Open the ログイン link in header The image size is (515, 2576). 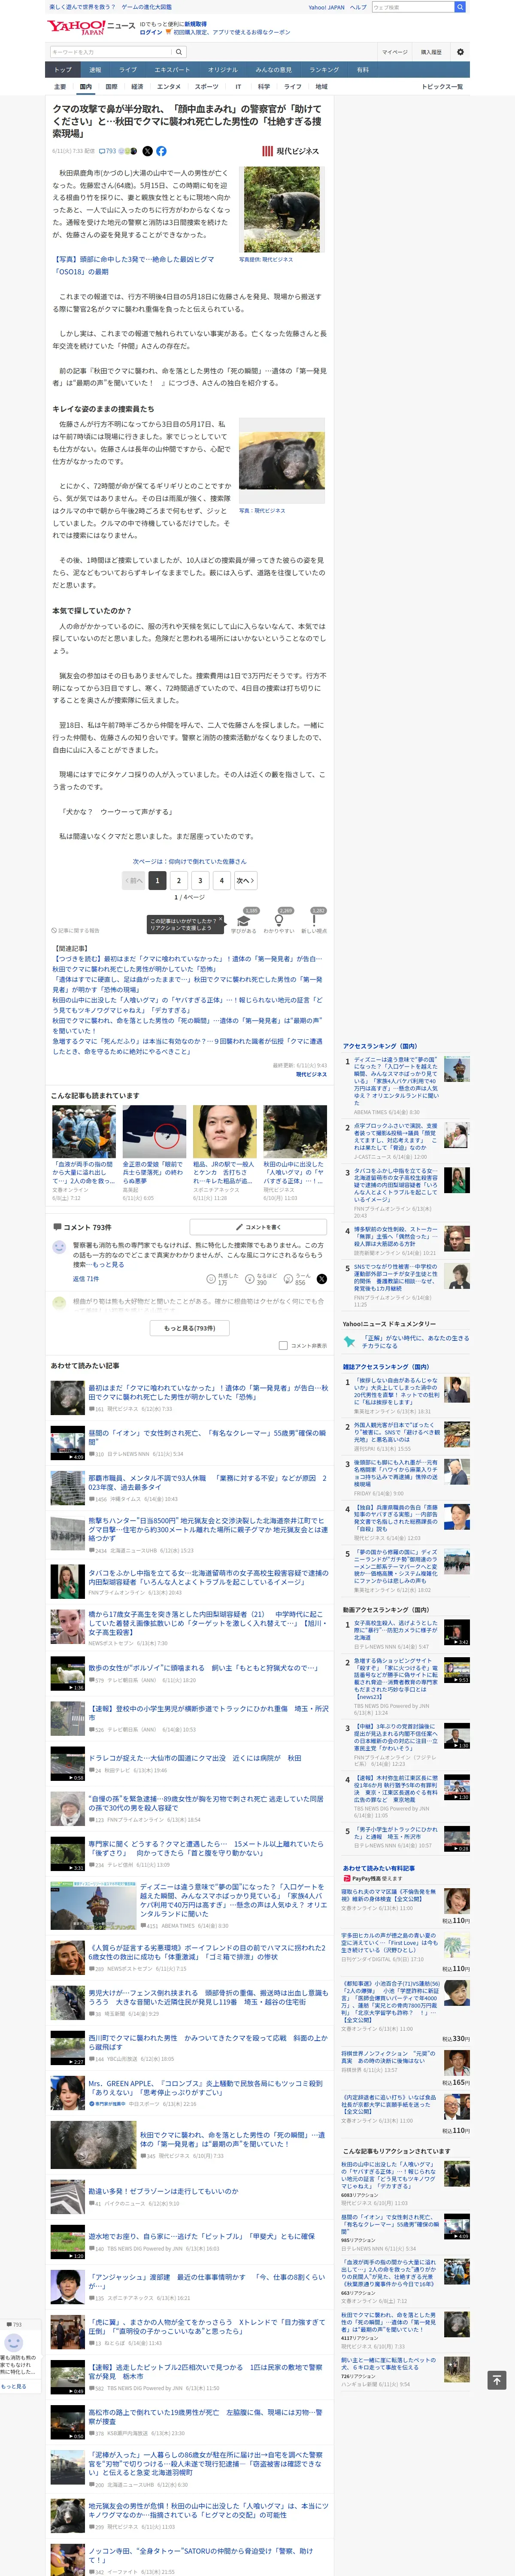pyautogui.click(x=151, y=32)
